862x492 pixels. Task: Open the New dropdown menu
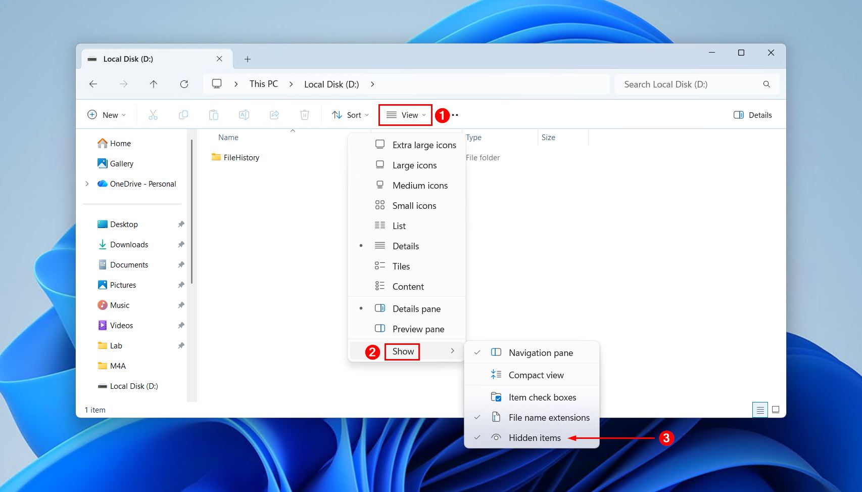pos(107,115)
